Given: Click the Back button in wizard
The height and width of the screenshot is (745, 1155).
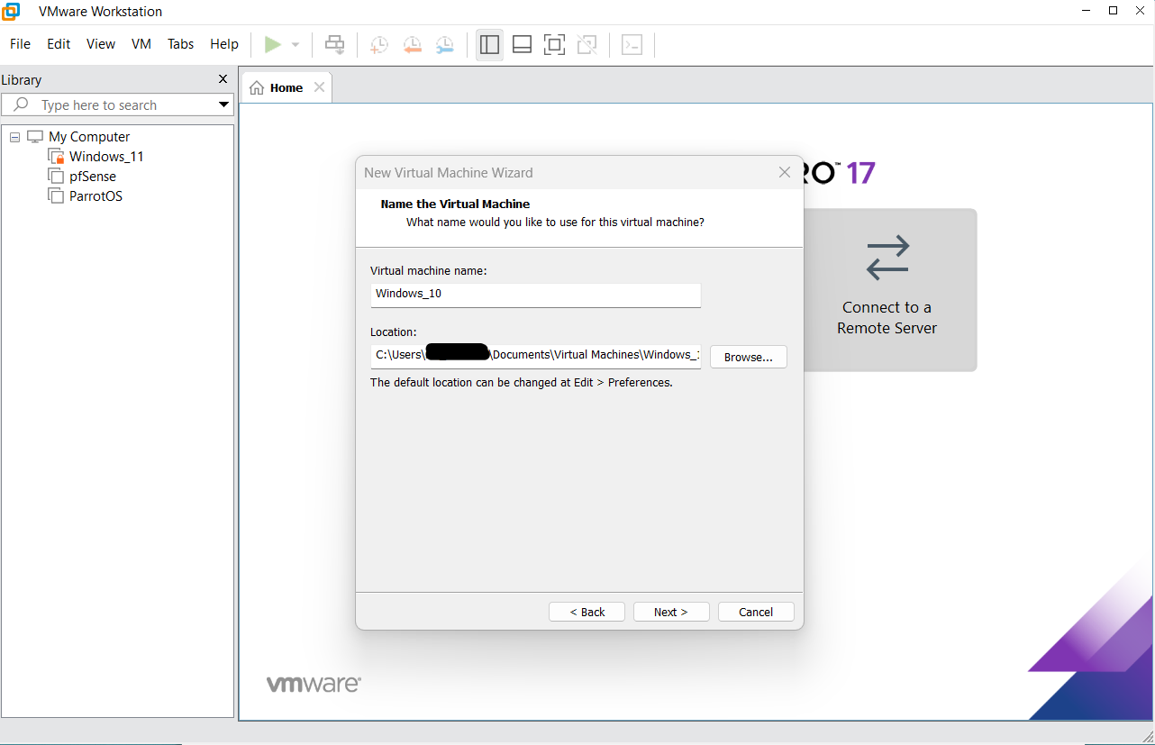Looking at the screenshot, I should 587,612.
